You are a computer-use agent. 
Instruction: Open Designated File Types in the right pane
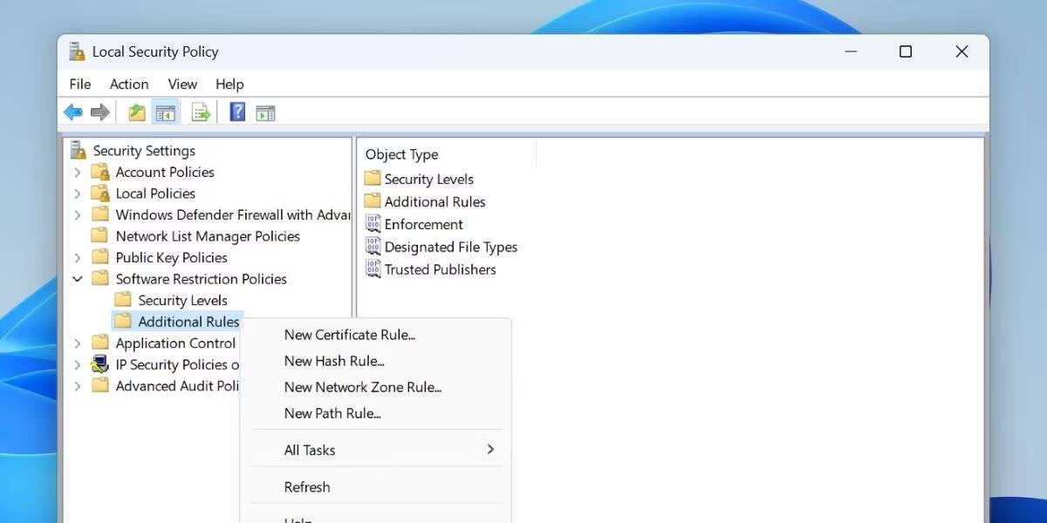coord(450,247)
